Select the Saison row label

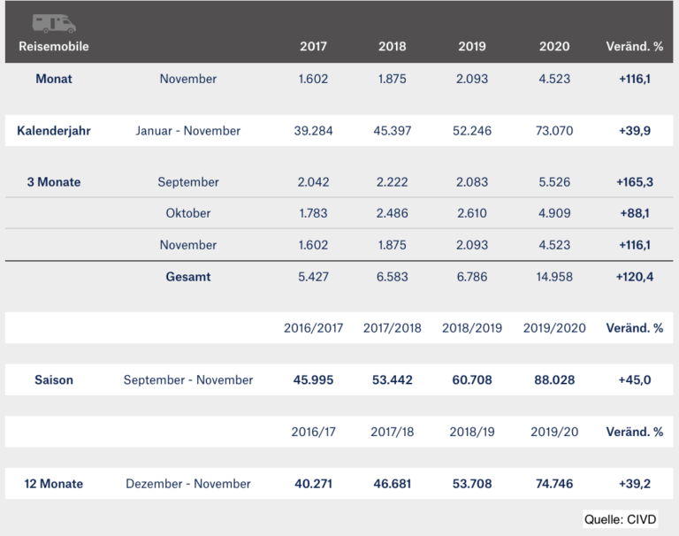(54, 380)
